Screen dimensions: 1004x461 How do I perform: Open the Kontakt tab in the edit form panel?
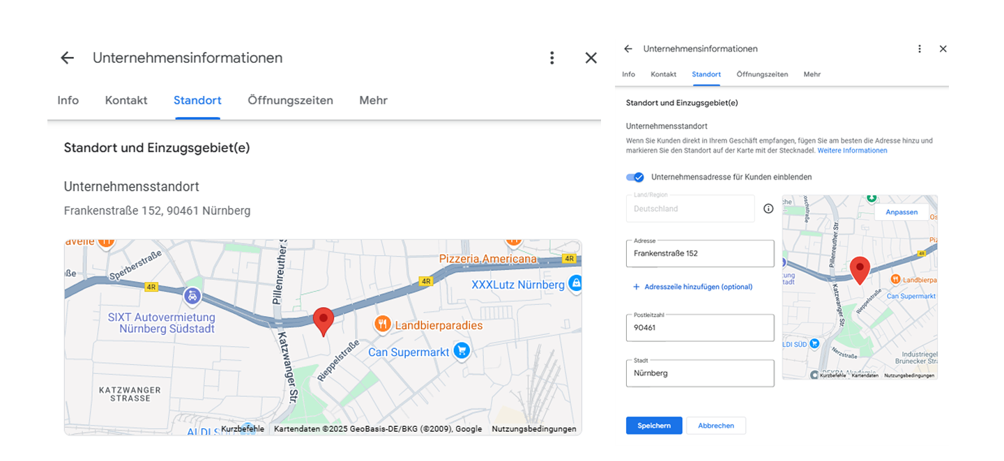(663, 74)
